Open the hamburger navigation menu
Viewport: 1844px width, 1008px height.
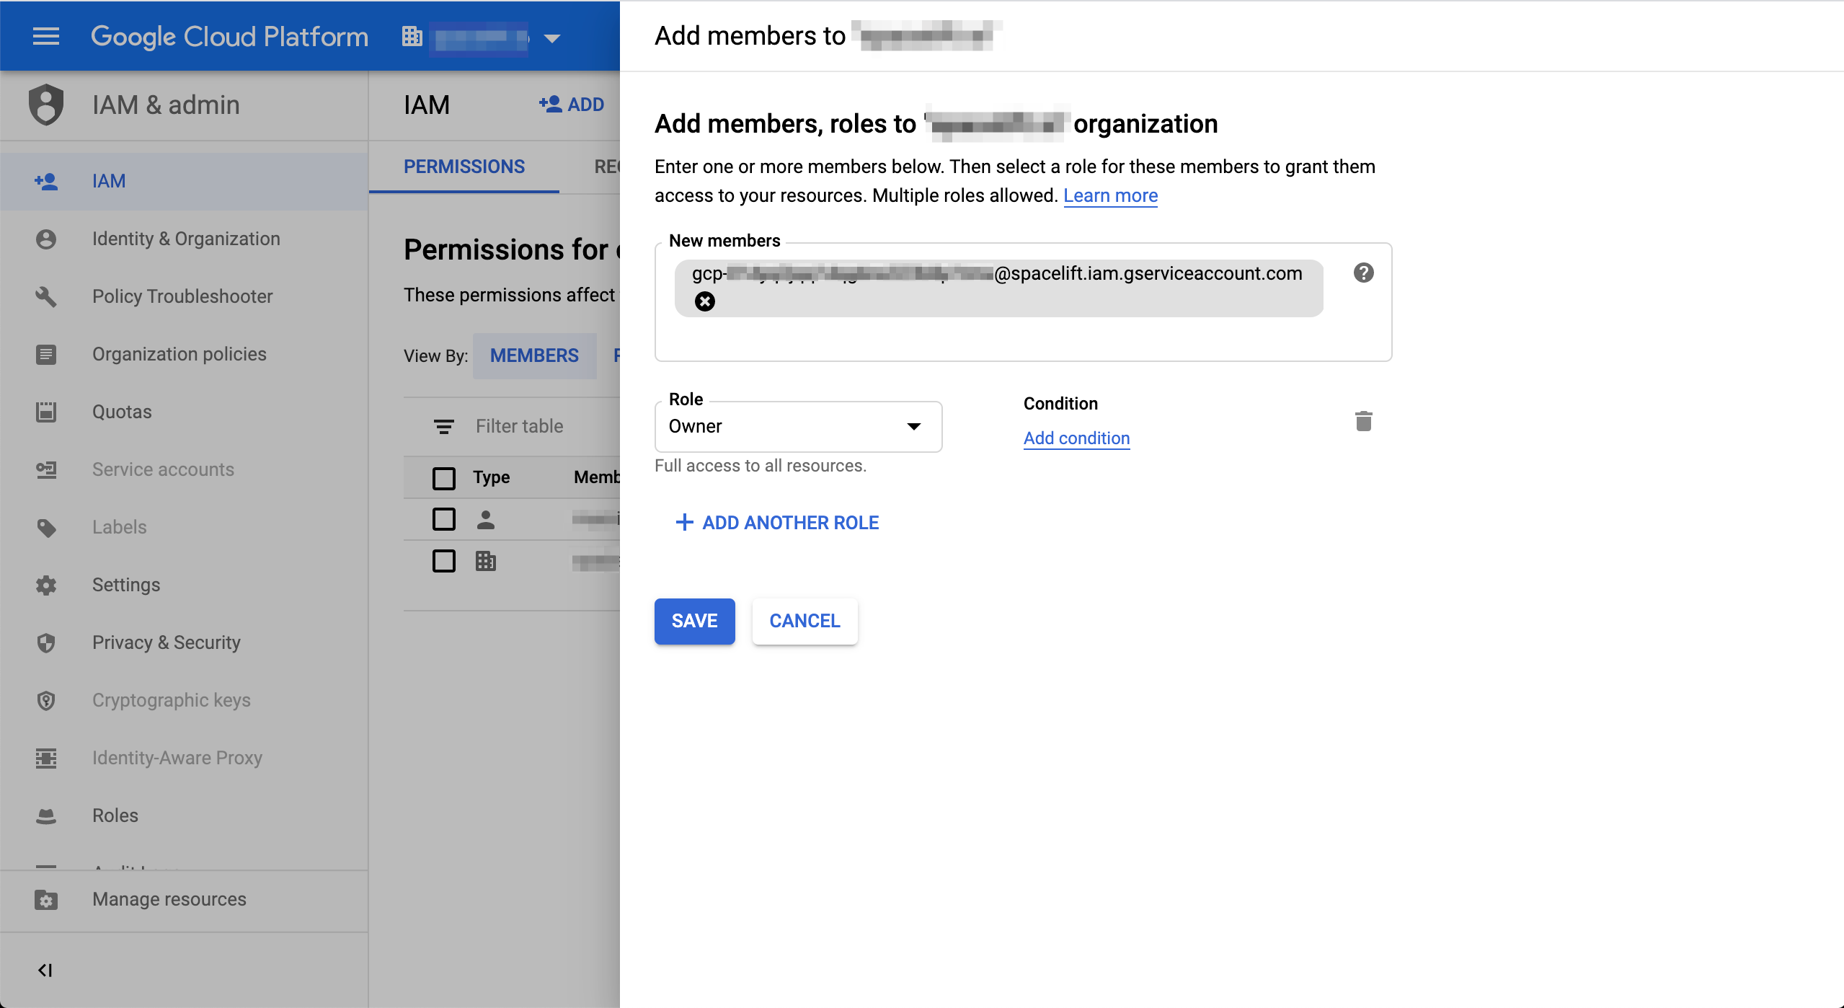46,36
